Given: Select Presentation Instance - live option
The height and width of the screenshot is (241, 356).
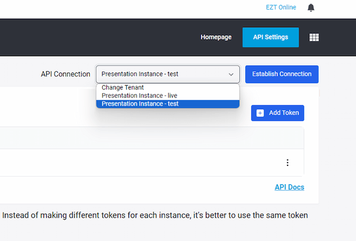Looking at the screenshot, I should [x=140, y=96].
